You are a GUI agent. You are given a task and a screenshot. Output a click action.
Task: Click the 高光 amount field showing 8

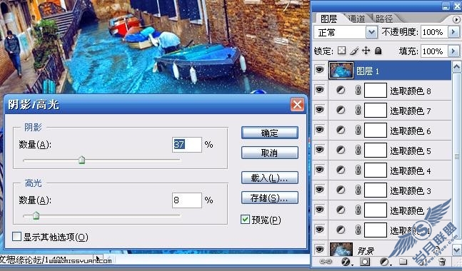[187, 200]
